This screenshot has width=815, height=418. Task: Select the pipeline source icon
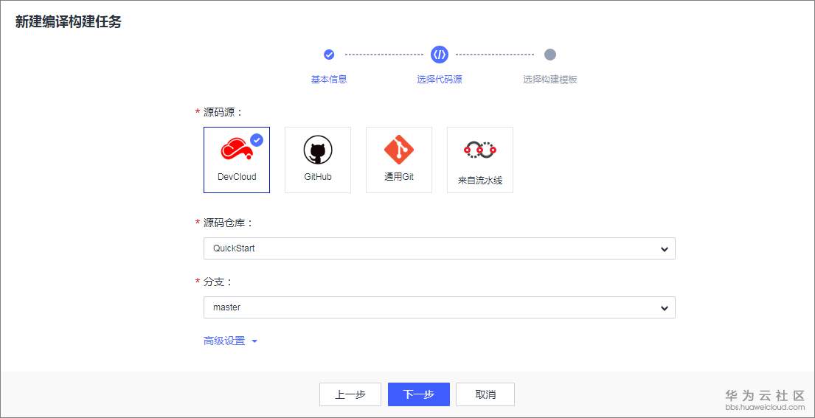click(479, 150)
